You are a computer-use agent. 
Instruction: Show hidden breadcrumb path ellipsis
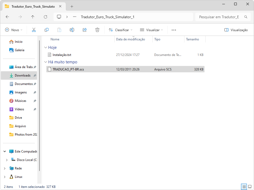(75, 17)
